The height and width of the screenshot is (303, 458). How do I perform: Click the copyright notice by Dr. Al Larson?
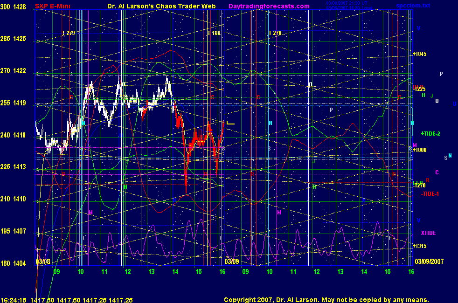point(326,300)
